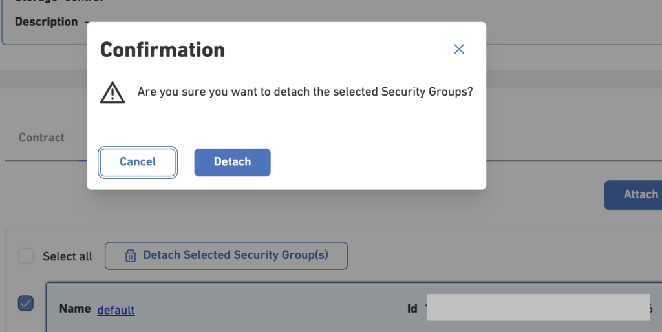Click the detach confirmation question text
662x332 pixels.
click(305, 92)
